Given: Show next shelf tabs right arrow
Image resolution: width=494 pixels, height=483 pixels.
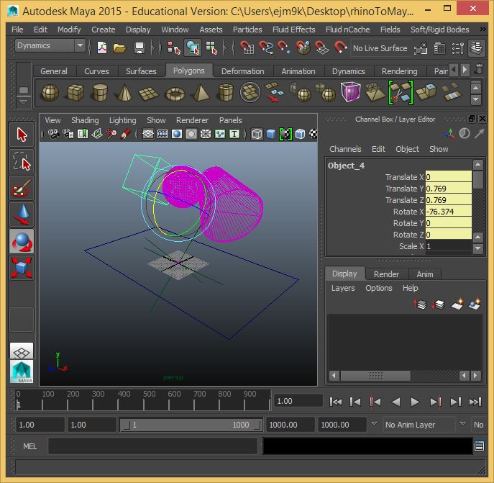Looking at the screenshot, I should [x=465, y=69].
